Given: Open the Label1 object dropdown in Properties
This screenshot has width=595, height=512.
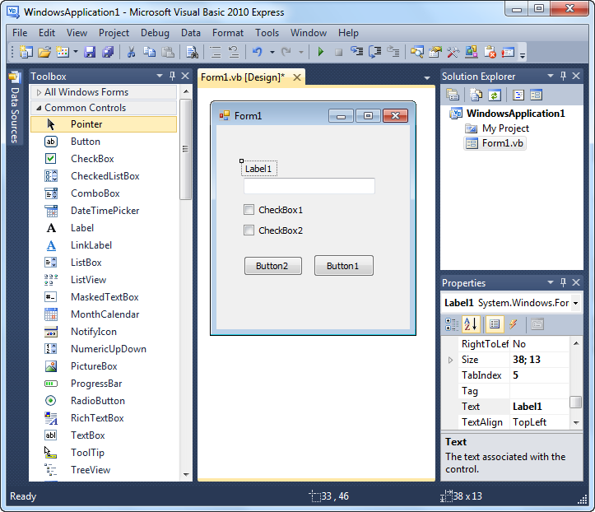Looking at the screenshot, I should (575, 303).
